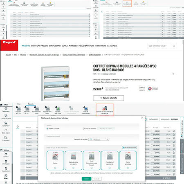This screenshot has height=184, width=184.
Task: Click the Annuler button in dialog
Action: (x=97, y=179)
